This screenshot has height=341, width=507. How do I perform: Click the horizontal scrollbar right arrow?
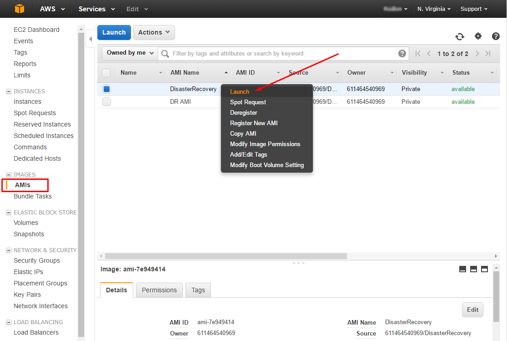[496, 256]
